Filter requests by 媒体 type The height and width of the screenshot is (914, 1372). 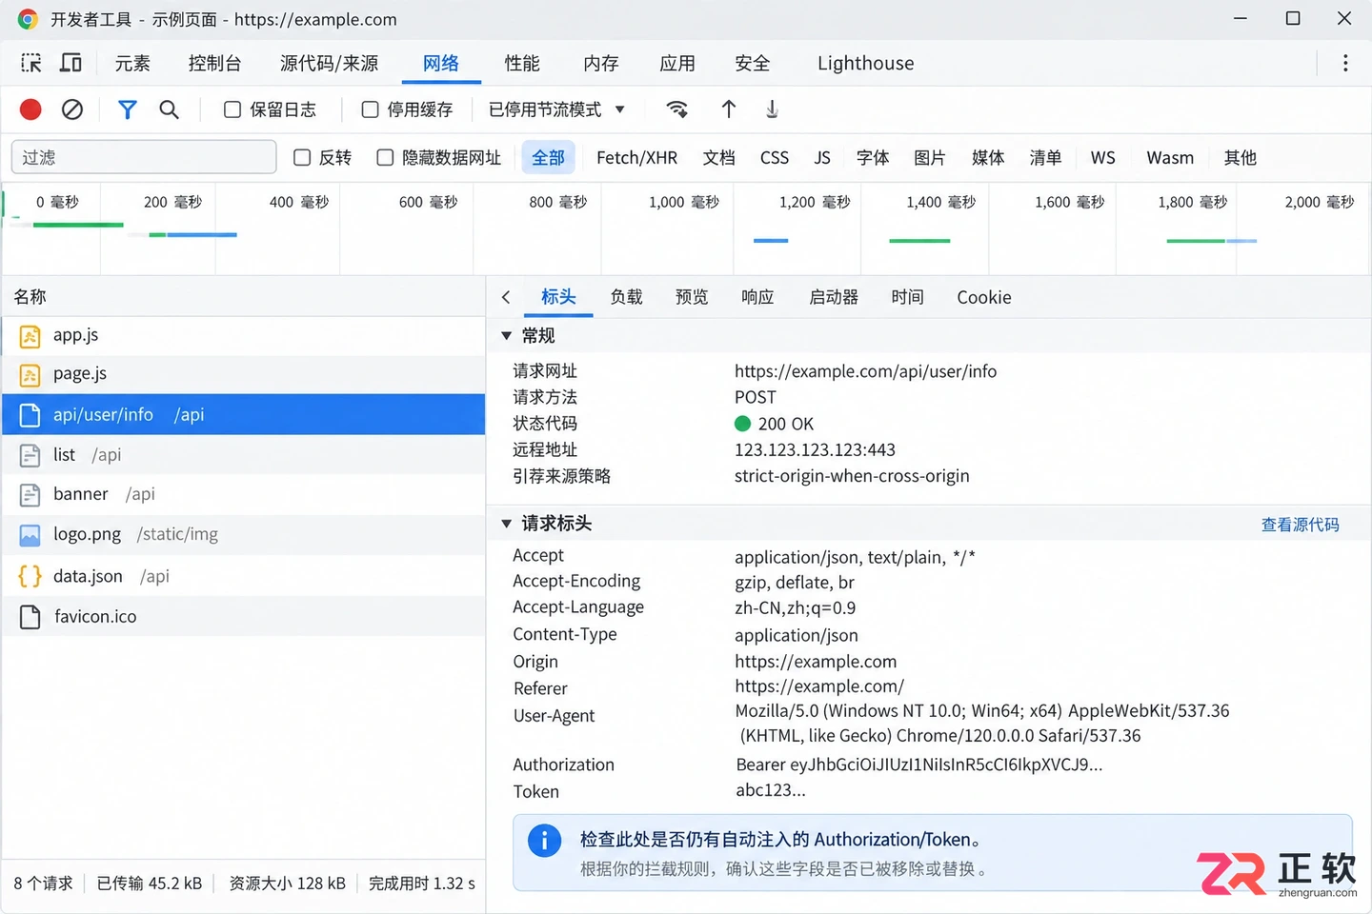click(x=988, y=158)
